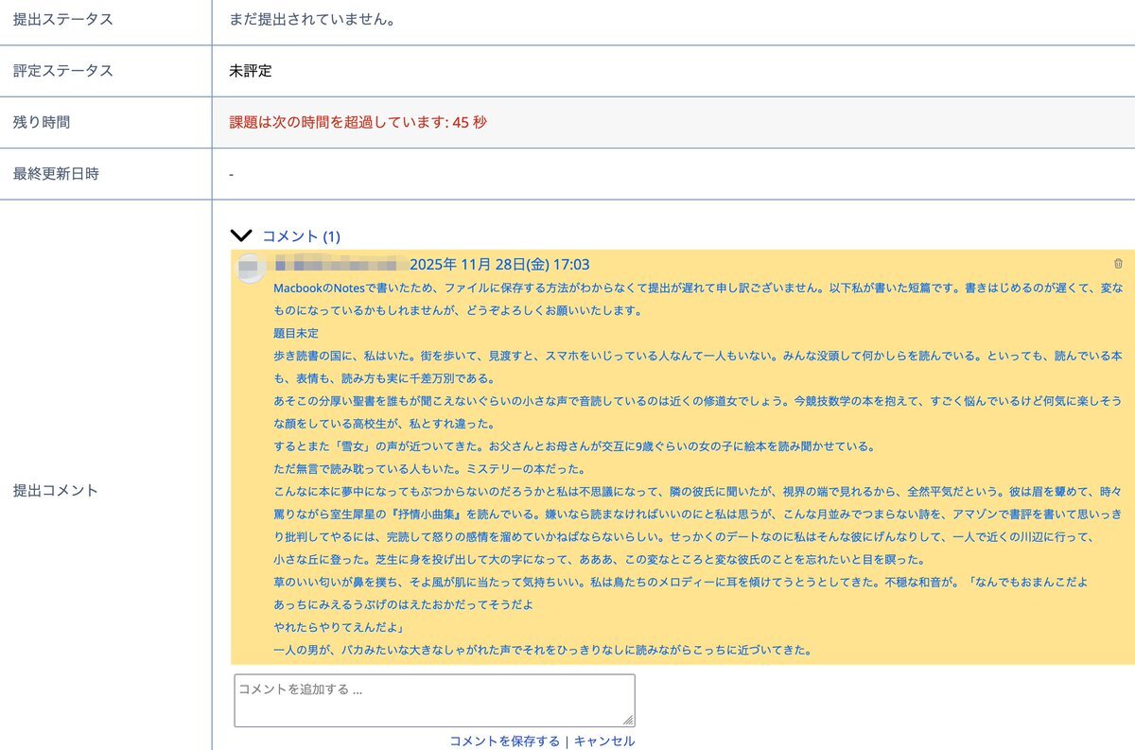Screen dimensions: 1135x750
Task: Open the blurred commenter name link
Action: (x=339, y=265)
